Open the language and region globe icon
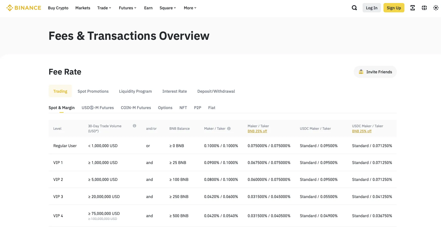 424,8
